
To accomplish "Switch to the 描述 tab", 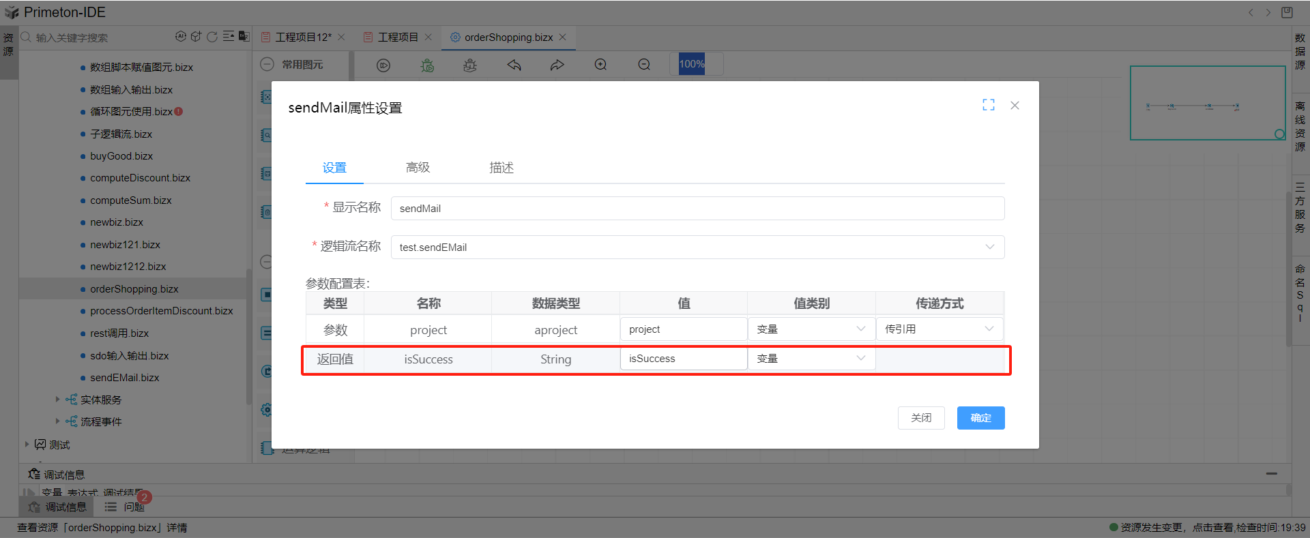I will click(501, 168).
